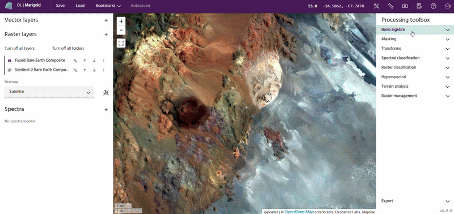454x214 pixels.
Task: Open the Satellite basemap dropdown
Action: click(x=49, y=92)
